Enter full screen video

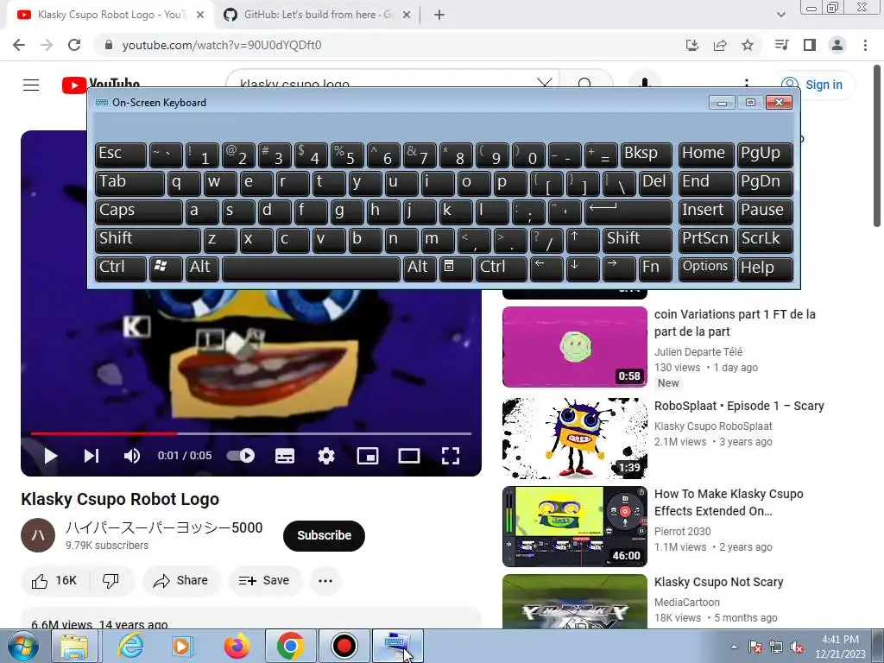[x=451, y=456]
